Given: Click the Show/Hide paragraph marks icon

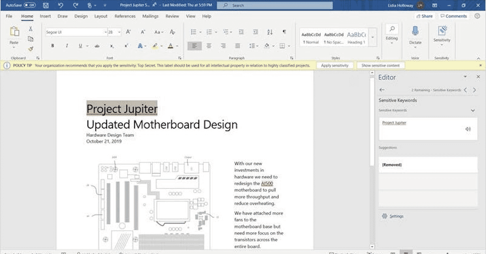Looking at the screenshot, I should pyautogui.click(x=284, y=32).
